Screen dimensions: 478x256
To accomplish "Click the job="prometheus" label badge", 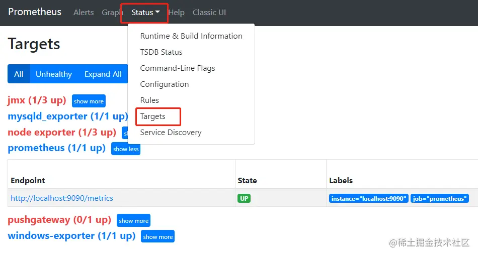I will (440, 199).
